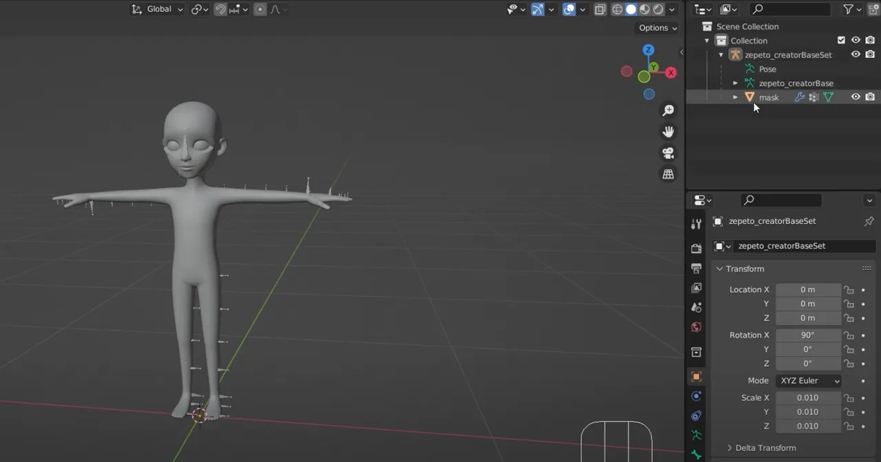Click the Outliner search field
This screenshot has width=881, height=462.
(x=789, y=9)
